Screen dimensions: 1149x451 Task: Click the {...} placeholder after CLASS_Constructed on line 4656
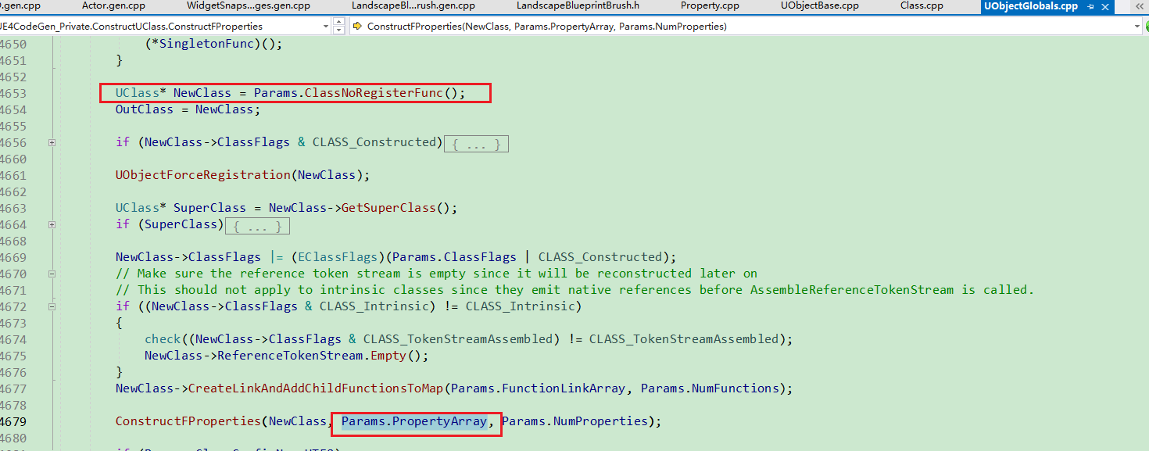[x=476, y=143]
